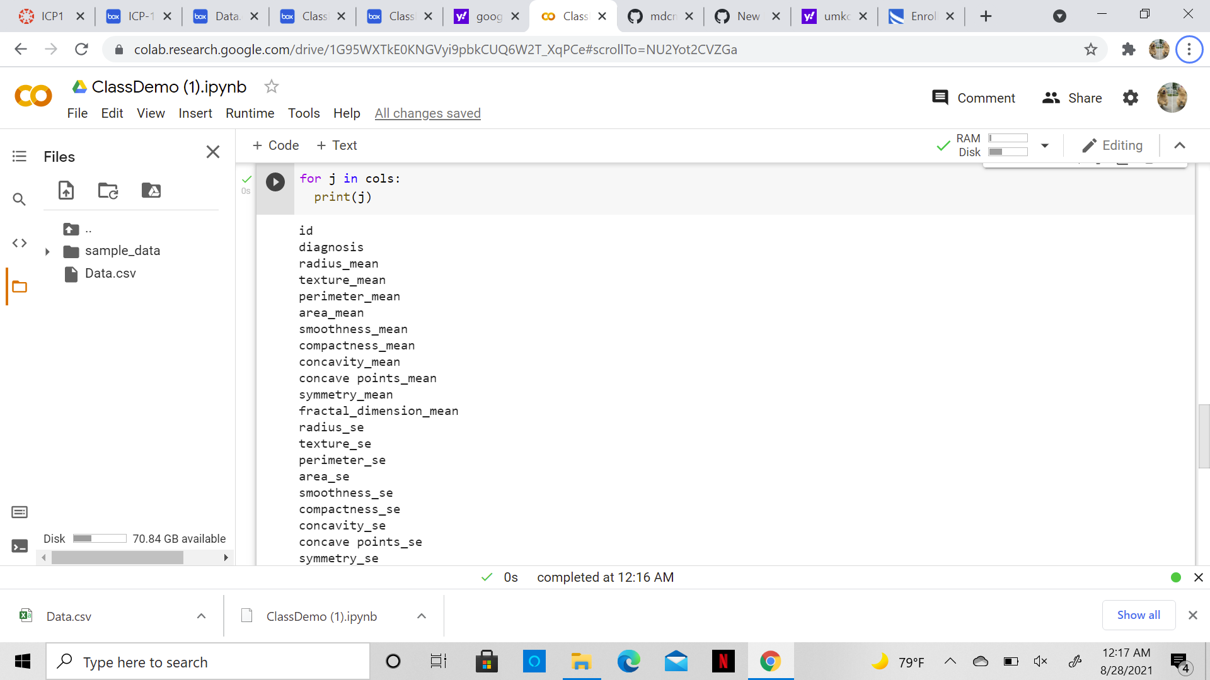Screen dimensions: 1210x680
Task: Click Files panel scrollbar right arrow
Action: (226, 558)
